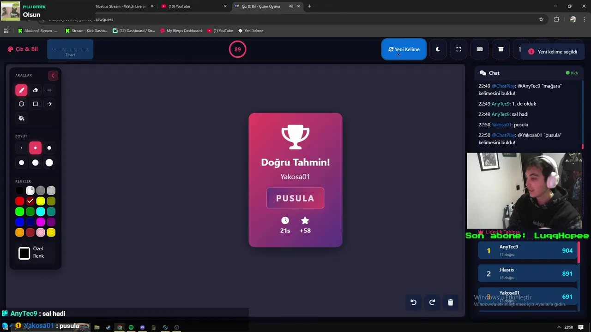
Task: Enter fullscreen mode with expand icon
Action: [458, 49]
